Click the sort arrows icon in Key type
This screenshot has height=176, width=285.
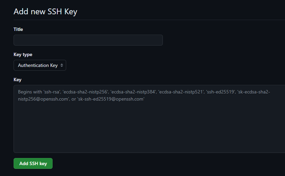tap(62, 65)
